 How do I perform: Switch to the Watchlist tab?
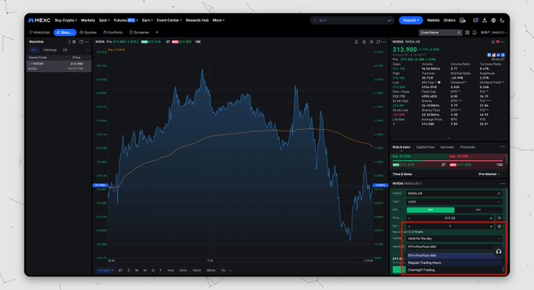pos(39,32)
